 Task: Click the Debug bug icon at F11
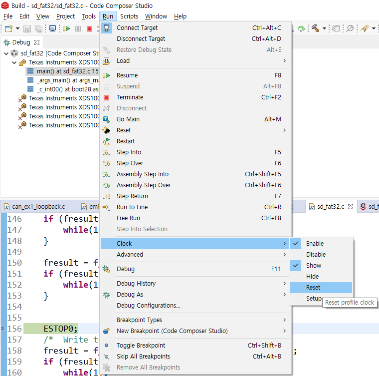point(106,269)
